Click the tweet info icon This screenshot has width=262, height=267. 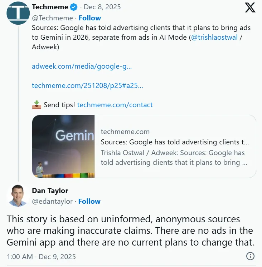pos(250,256)
